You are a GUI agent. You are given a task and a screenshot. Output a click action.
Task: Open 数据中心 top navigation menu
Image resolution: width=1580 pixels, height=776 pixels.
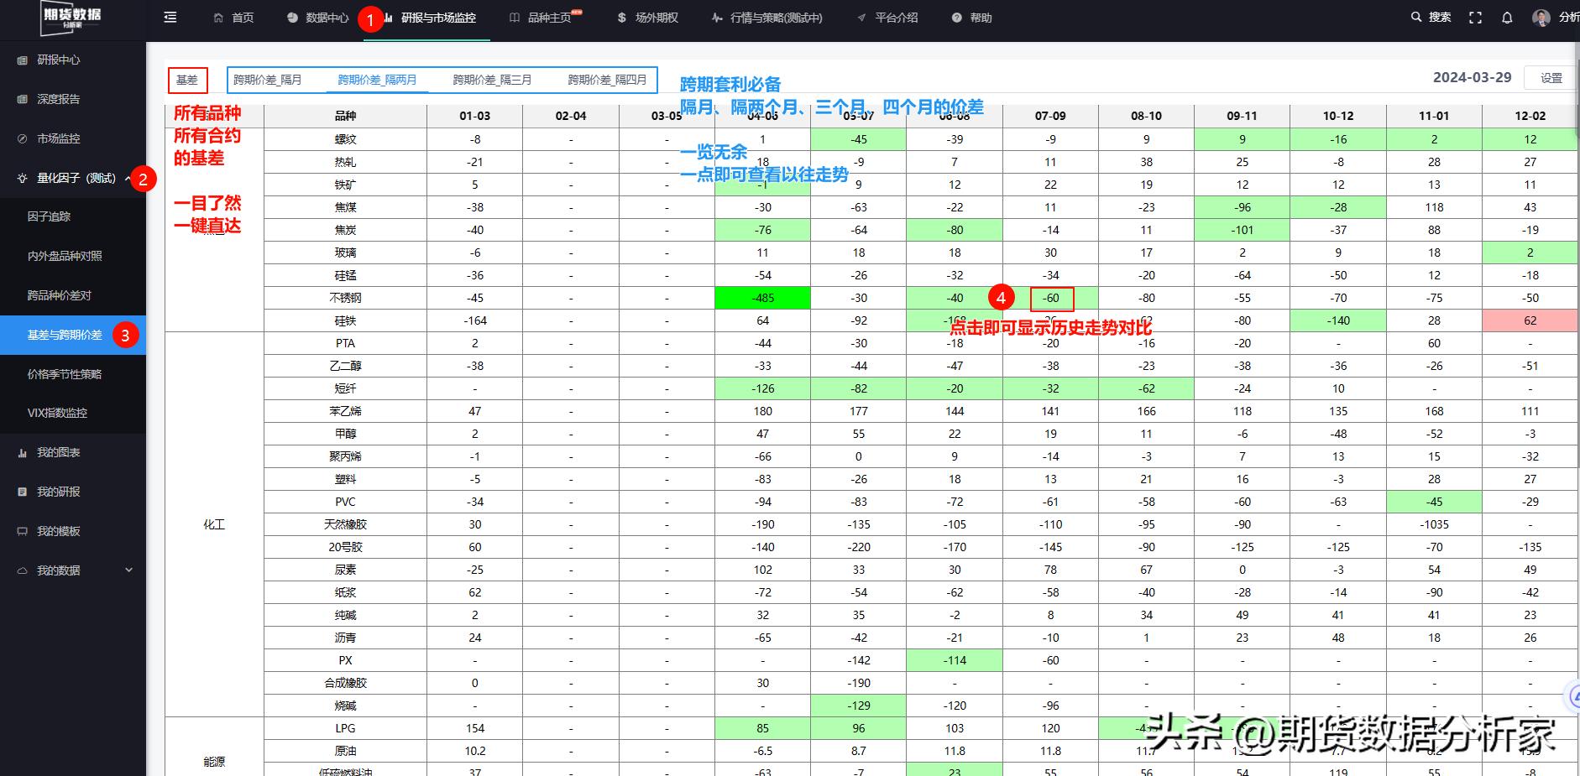click(x=317, y=18)
